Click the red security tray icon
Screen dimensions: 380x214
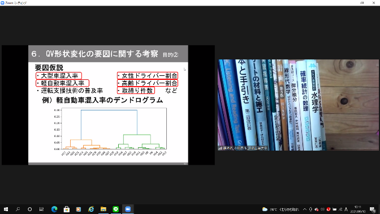329,209
